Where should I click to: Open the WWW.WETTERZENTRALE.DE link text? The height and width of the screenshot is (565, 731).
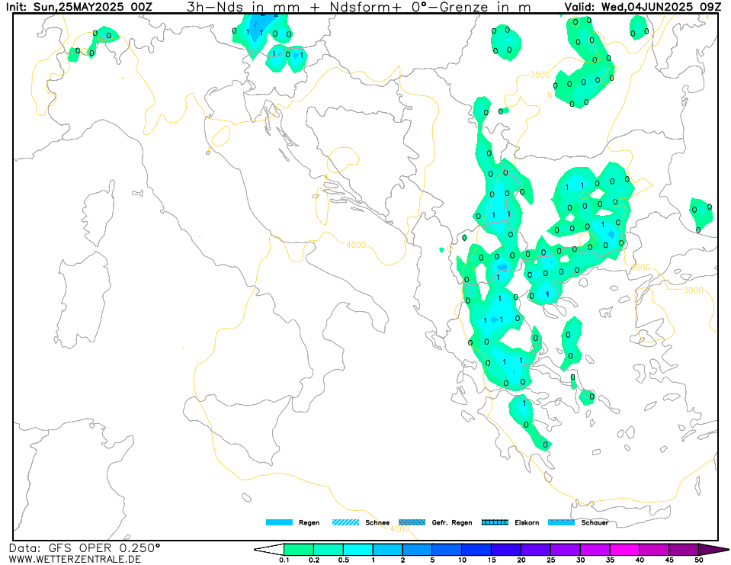[75, 559]
